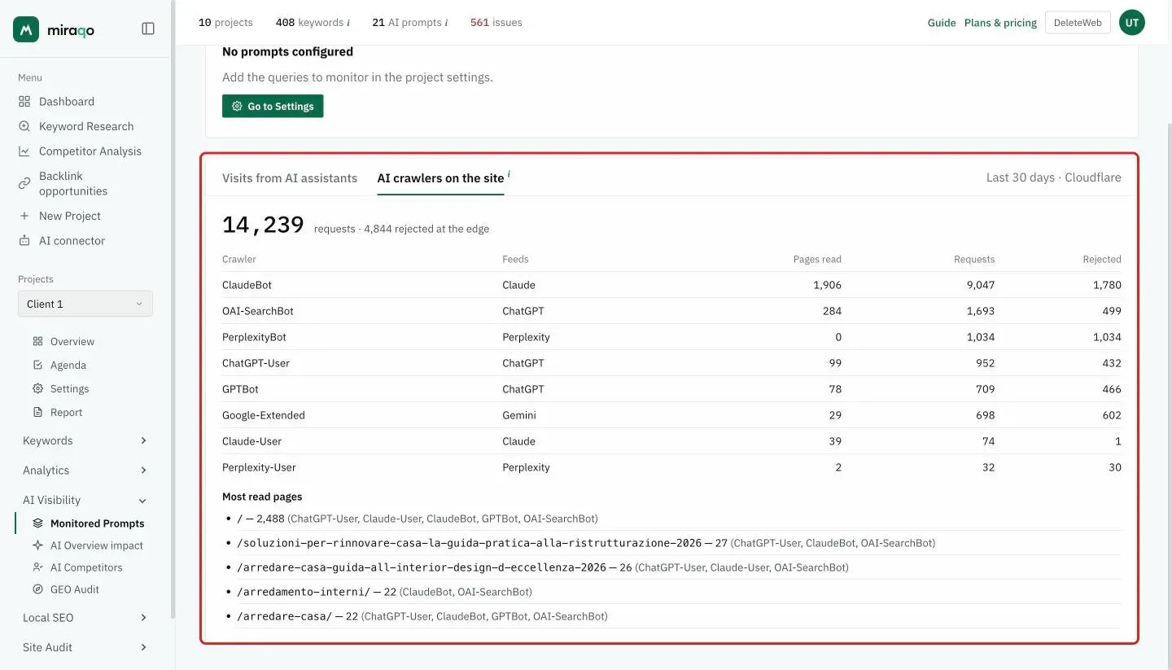Click the PerplexityBot crawler name

(254, 337)
